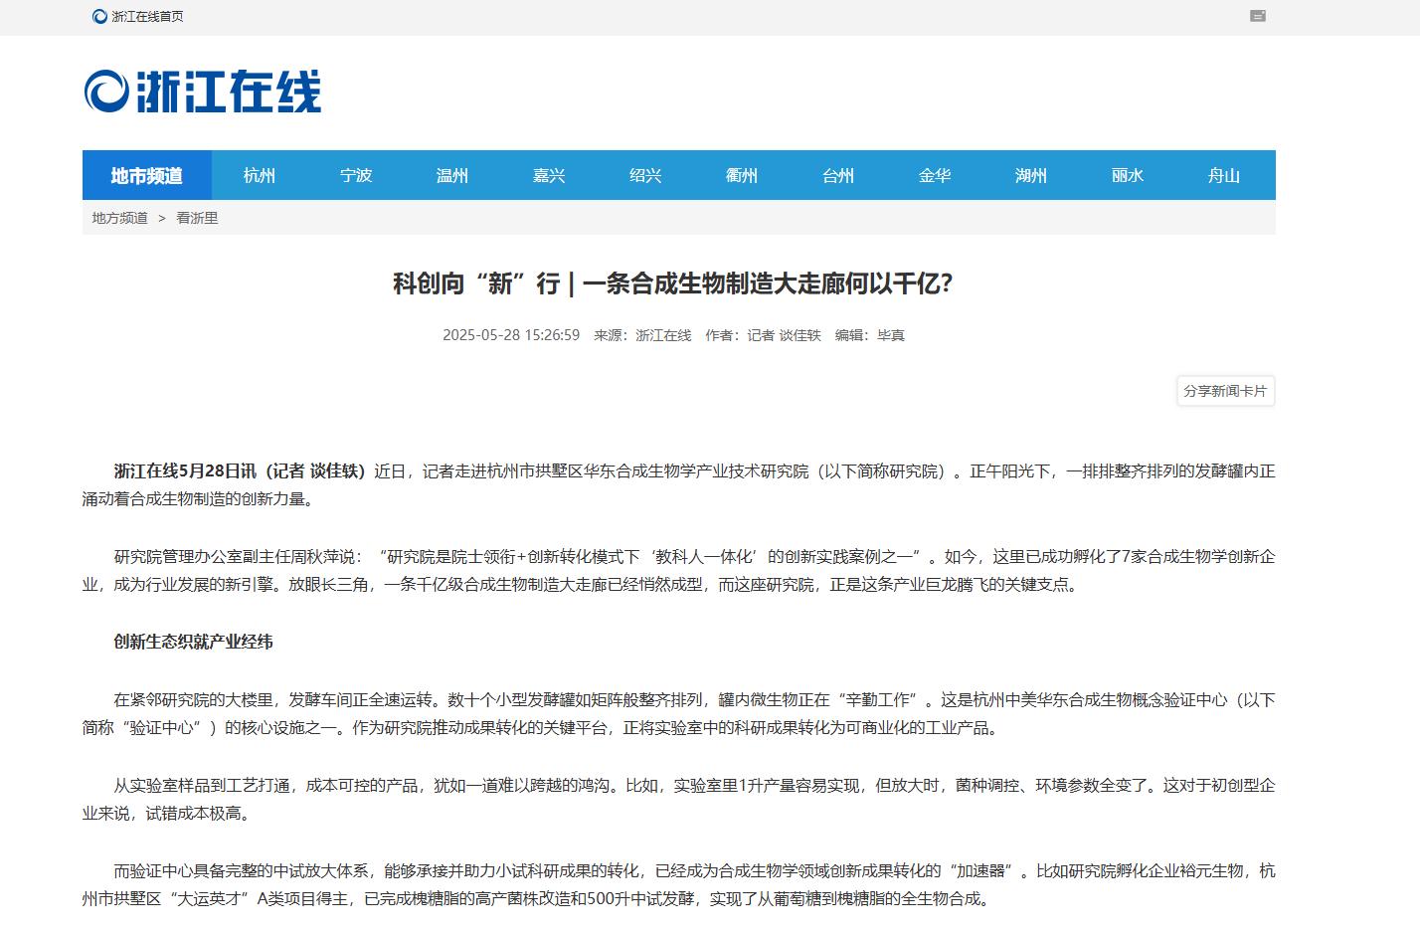Open the newspaper icon in top right corner

[1258, 16]
